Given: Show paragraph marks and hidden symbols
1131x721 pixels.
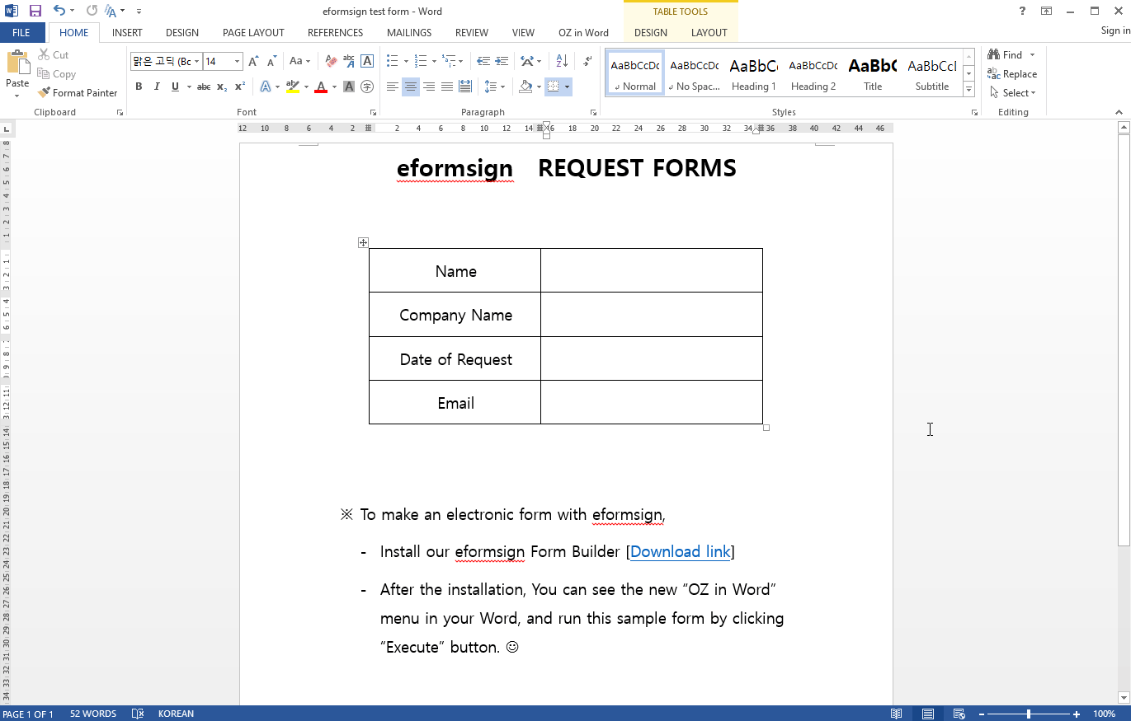Looking at the screenshot, I should 587,61.
